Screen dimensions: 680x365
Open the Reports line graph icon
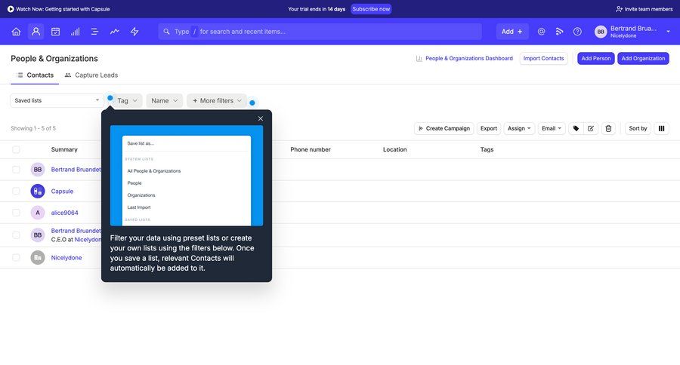(115, 32)
